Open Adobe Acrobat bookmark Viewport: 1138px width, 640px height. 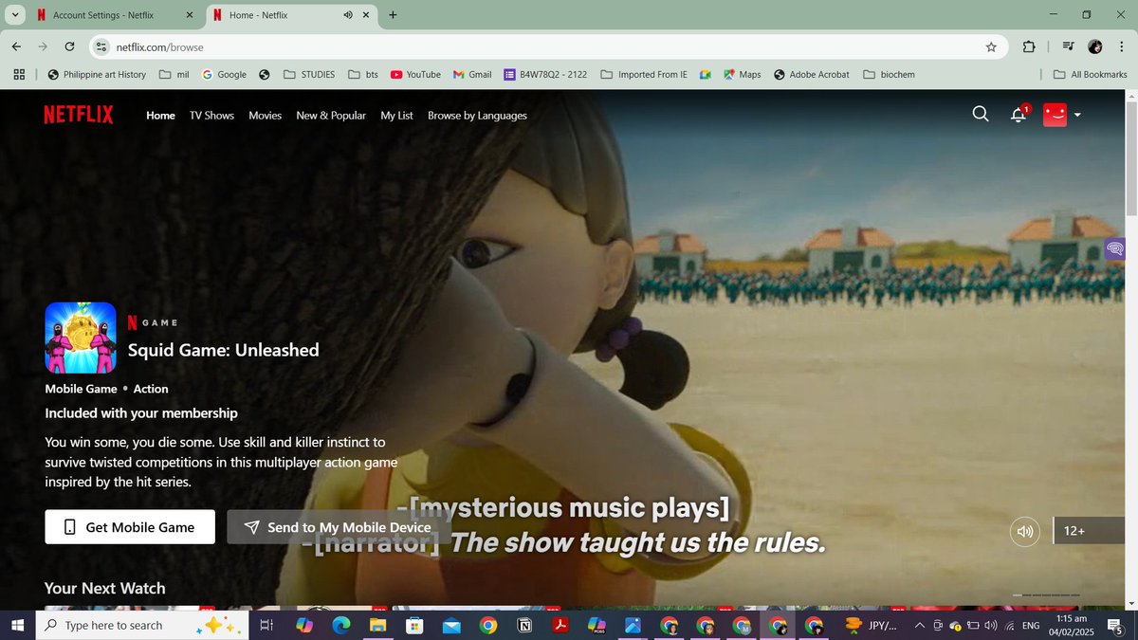point(812,74)
